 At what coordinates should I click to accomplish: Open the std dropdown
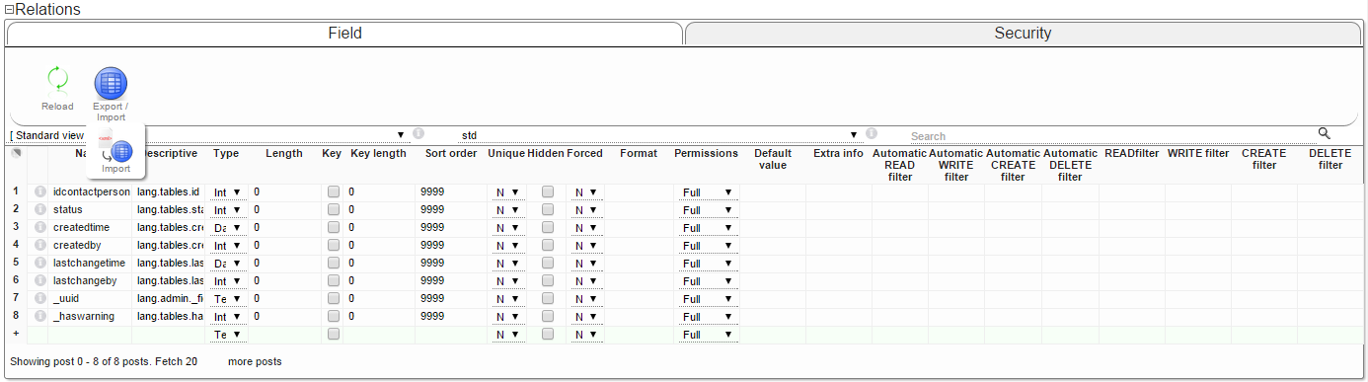tap(659, 134)
